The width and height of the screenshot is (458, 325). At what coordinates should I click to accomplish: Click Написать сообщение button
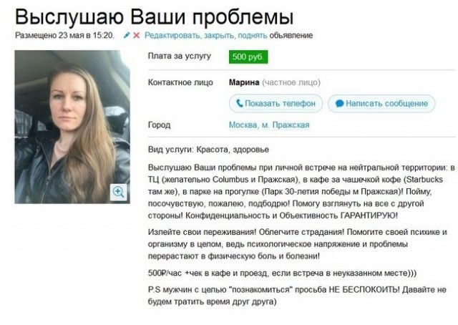381,104
